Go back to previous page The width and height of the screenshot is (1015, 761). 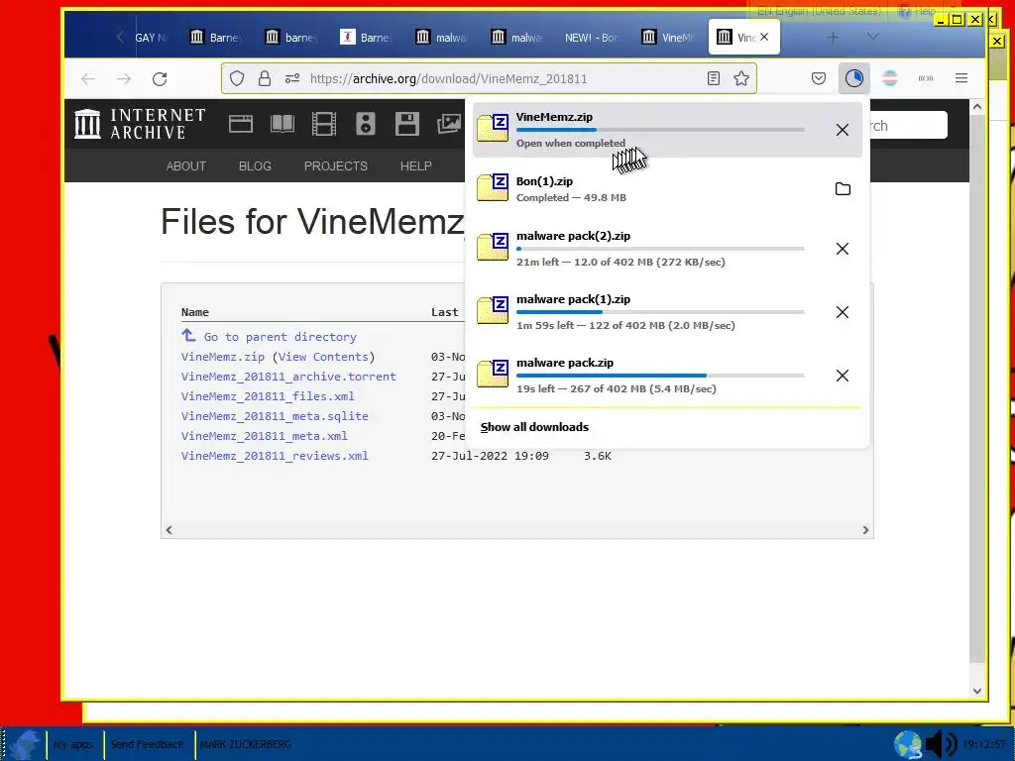click(88, 79)
